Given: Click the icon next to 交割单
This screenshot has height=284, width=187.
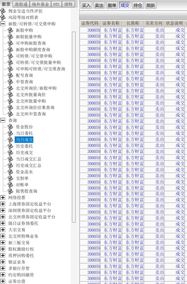Looking at the screenshot, I should point(10,178).
